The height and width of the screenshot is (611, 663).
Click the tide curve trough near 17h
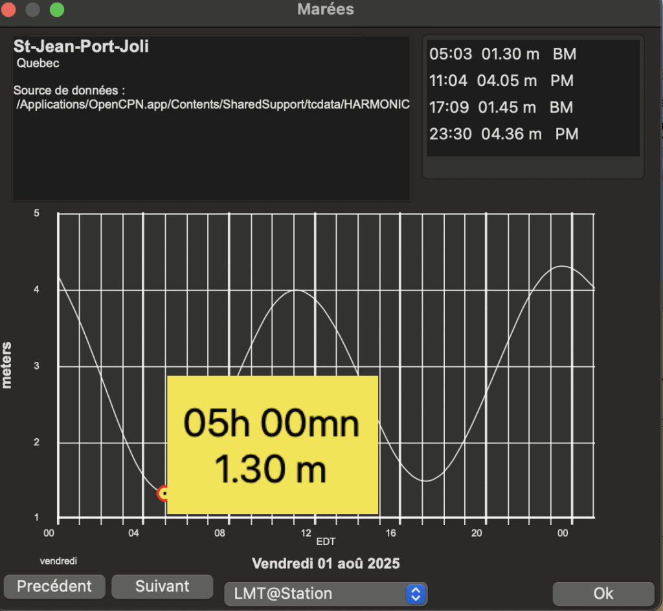pos(425,481)
